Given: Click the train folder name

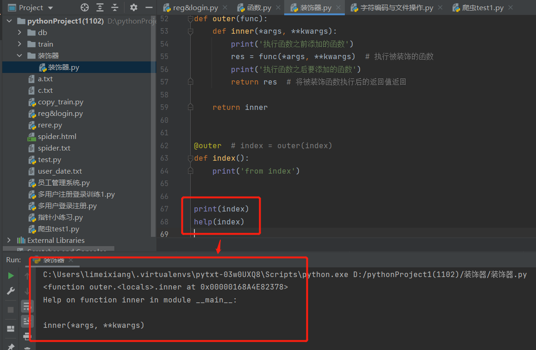Looking at the screenshot, I should point(45,44).
